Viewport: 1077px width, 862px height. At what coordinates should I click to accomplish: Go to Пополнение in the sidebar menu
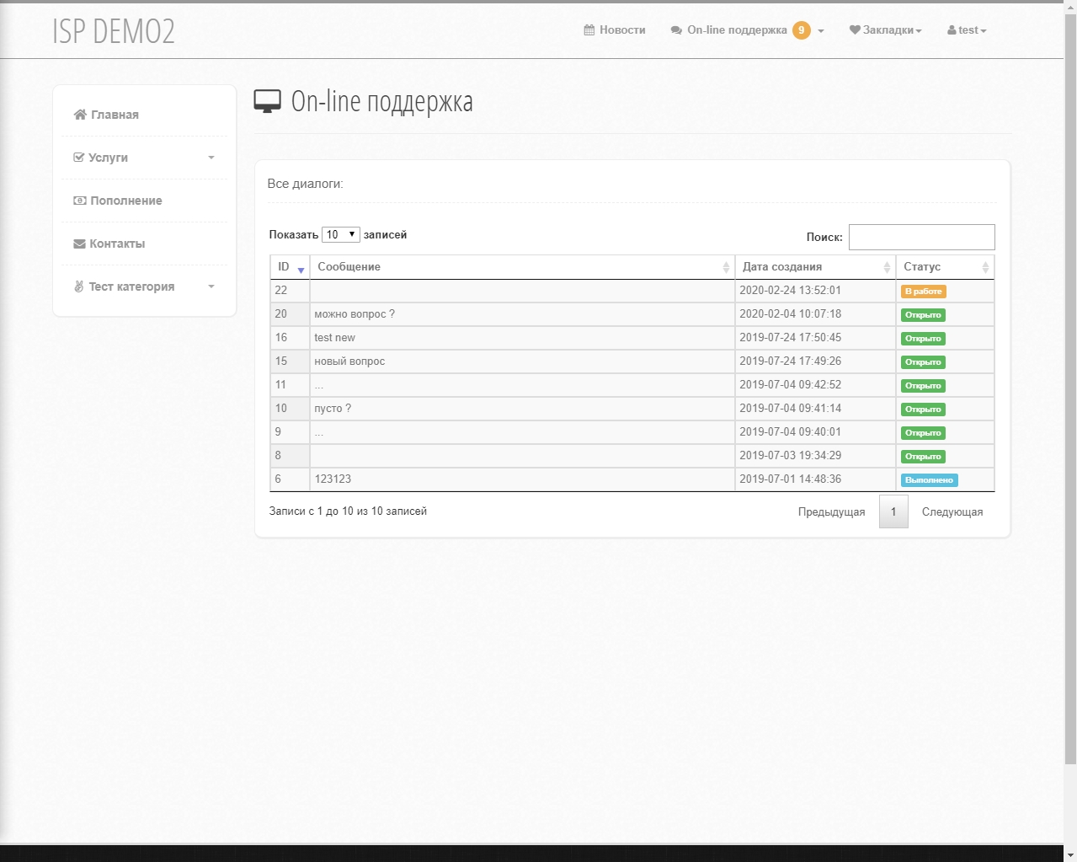[x=125, y=201]
